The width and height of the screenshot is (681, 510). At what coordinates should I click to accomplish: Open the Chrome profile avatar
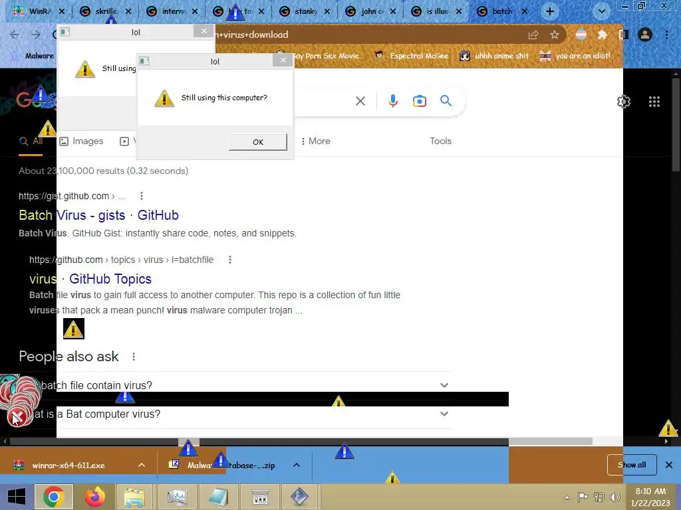coord(645,35)
